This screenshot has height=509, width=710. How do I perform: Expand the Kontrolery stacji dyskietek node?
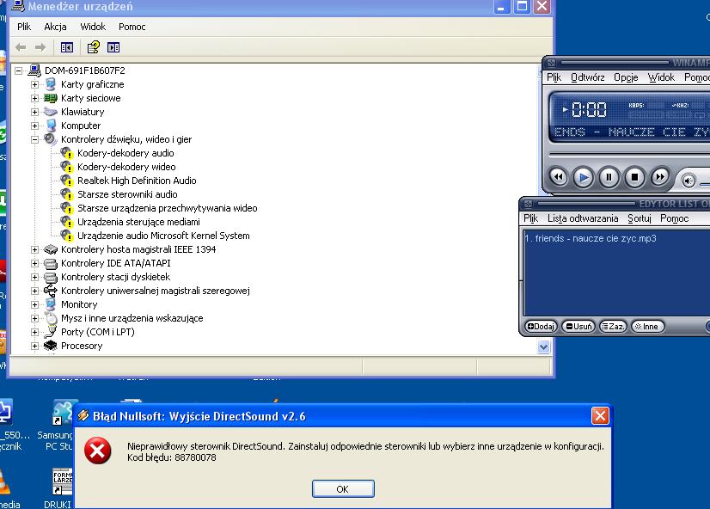click(x=34, y=277)
